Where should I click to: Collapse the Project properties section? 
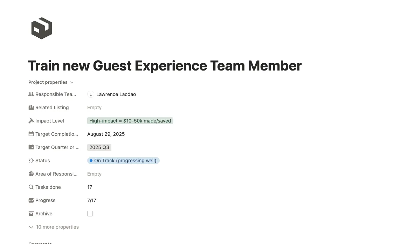51,82
